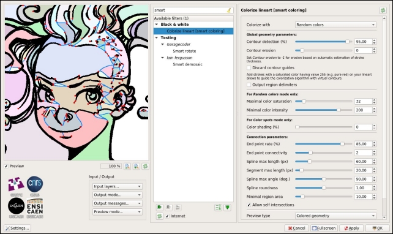Click the zoom in preview icon
Screen dimensions: 393x234
click(x=137, y=166)
